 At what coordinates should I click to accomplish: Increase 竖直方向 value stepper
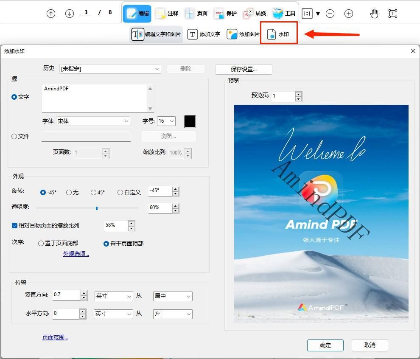[x=84, y=293]
